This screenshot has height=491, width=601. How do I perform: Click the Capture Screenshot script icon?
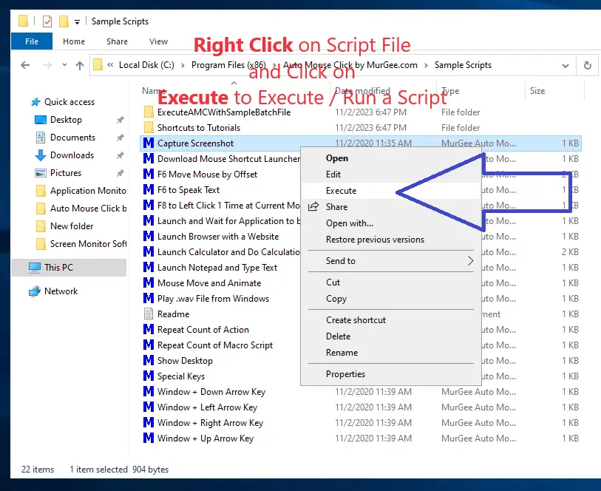[149, 143]
